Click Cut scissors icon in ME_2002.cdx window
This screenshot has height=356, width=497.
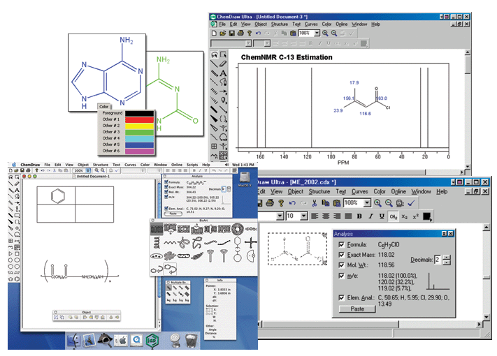pos(314,203)
